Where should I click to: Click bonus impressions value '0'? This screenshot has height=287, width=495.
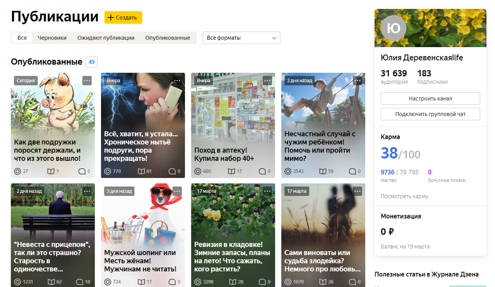(430, 172)
